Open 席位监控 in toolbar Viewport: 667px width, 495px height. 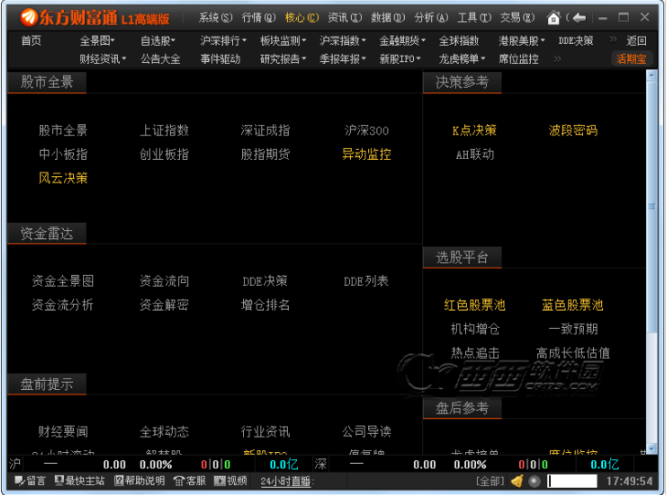[519, 59]
